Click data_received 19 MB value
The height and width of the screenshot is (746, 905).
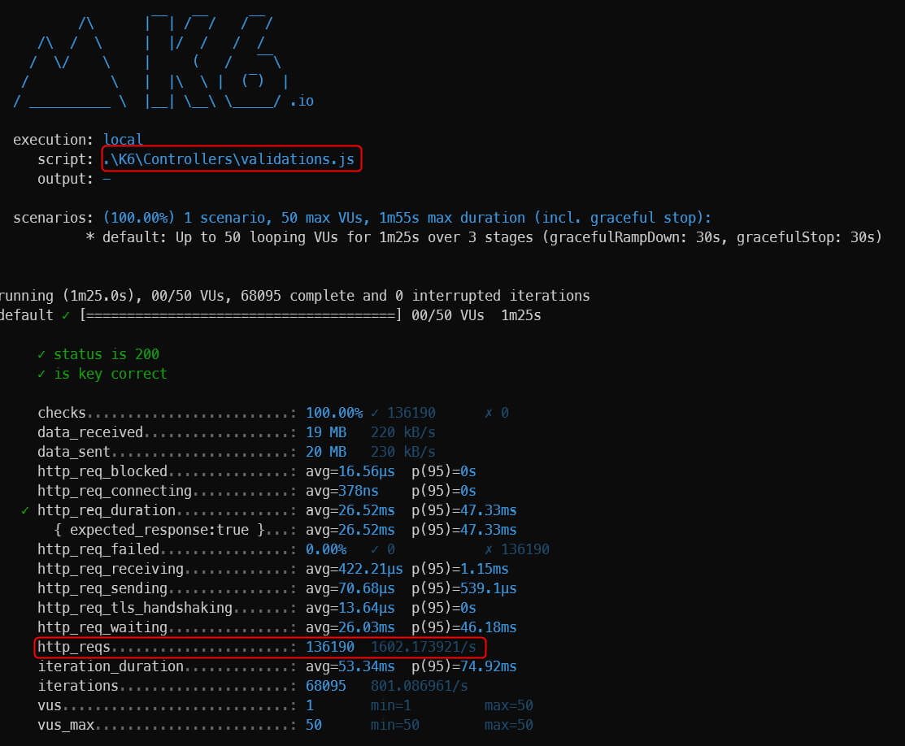click(x=326, y=432)
